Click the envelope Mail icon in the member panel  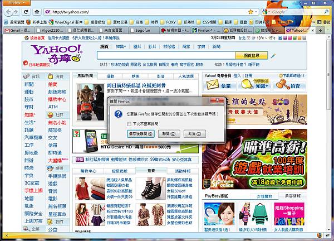pos(213,85)
